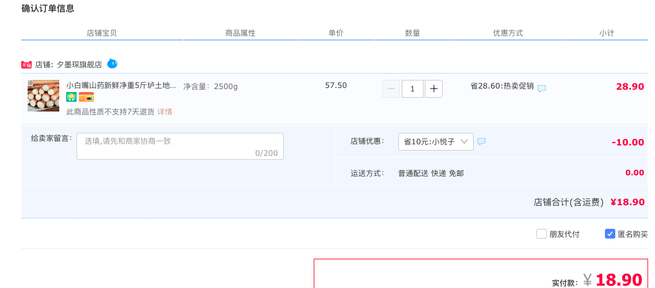Click the 商品属性 column header
This screenshot has height=288, width=655.
pos(240,33)
